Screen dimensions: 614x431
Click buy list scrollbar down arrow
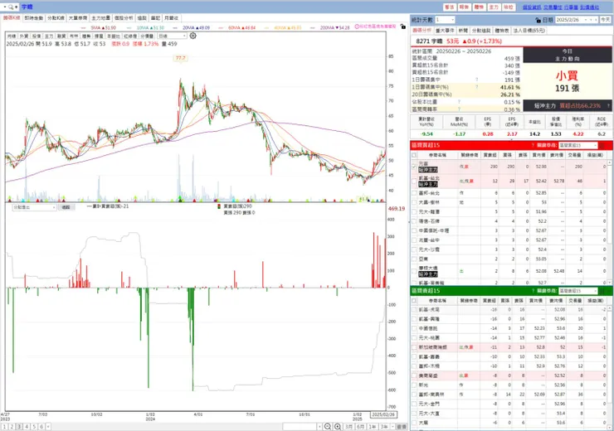click(x=610, y=283)
